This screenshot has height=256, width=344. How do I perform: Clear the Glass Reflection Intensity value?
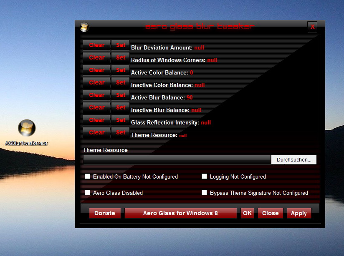coord(96,120)
